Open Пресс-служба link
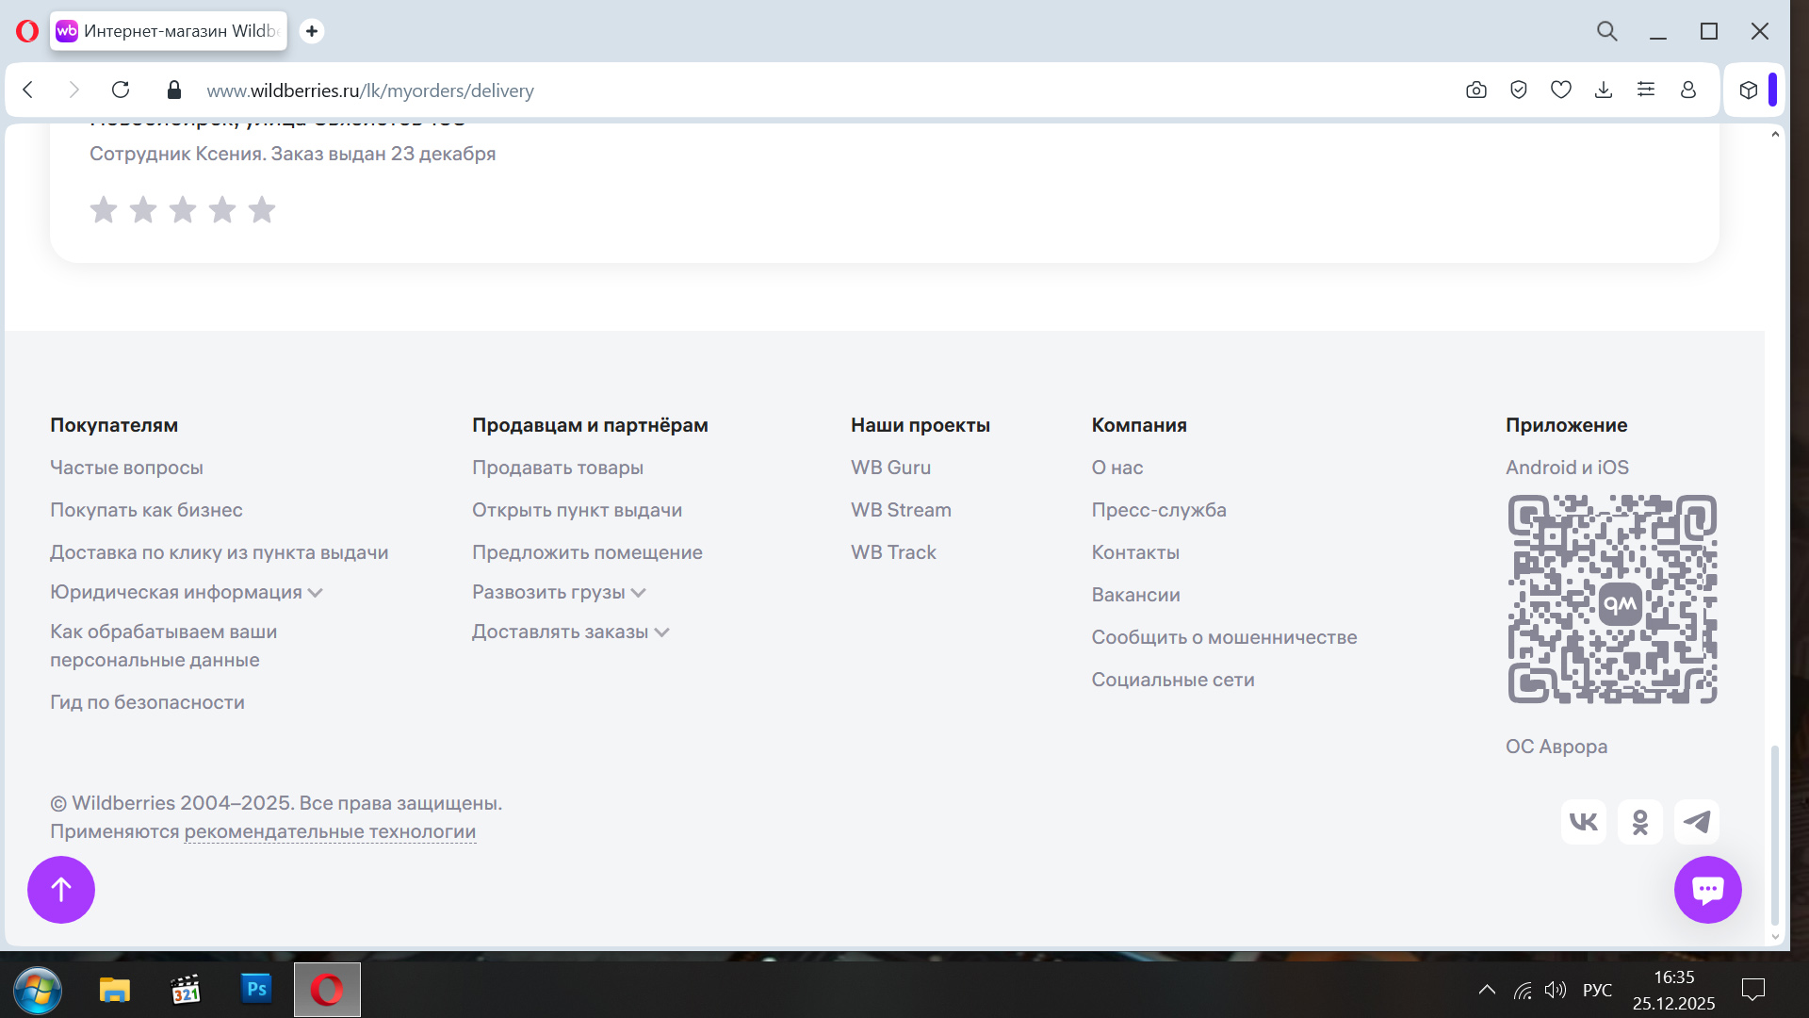 [x=1159, y=510]
